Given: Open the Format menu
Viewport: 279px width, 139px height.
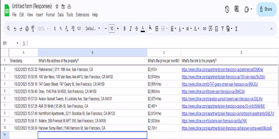Looking at the screenshot, I should point(50,15).
